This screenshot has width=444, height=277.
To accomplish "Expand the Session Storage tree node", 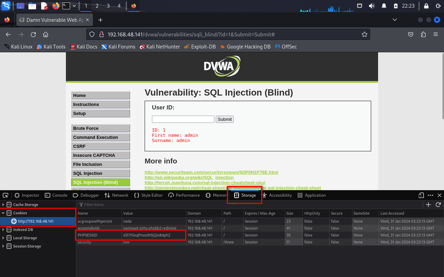I will [x=3, y=246].
